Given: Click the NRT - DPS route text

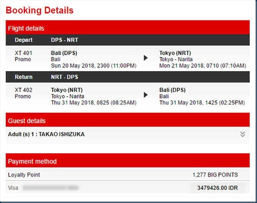Looking at the screenshot, I should 64,77.
